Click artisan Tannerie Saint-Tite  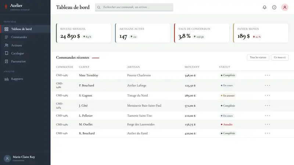(140, 115)
